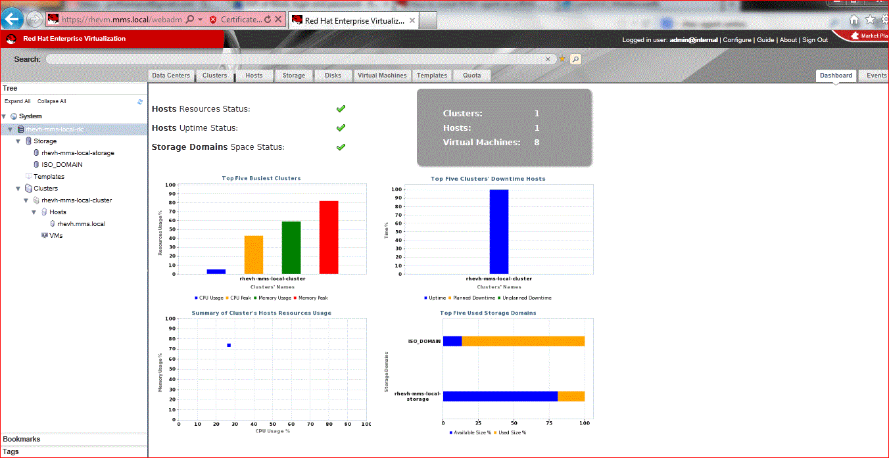Collapse the Clusters tree node

tap(18, 189)
